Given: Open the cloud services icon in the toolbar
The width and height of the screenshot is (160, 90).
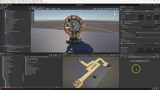Looking at the screenshot, I should point(7,5).
